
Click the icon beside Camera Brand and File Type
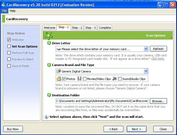pos(49,65)
